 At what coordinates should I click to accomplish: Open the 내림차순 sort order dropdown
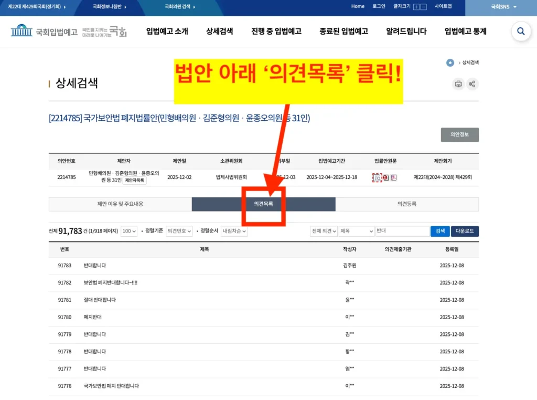234,231
